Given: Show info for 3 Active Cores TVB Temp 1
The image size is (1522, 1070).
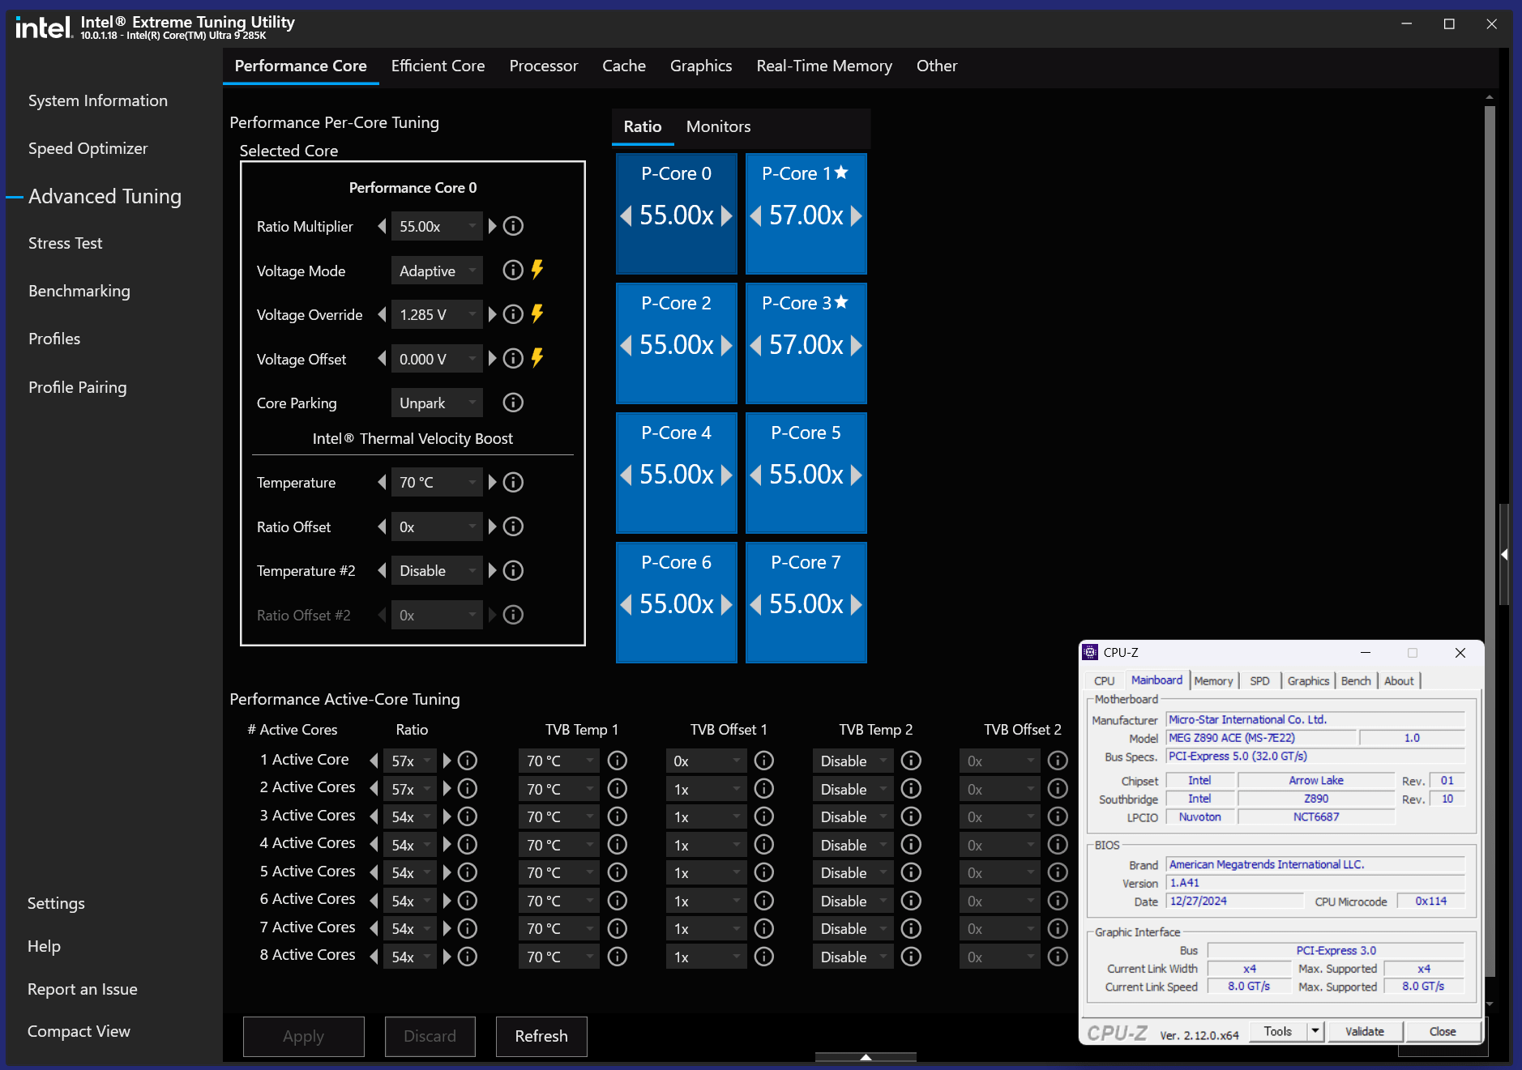Looking at the screenshot, I should (x=618, y=816).
